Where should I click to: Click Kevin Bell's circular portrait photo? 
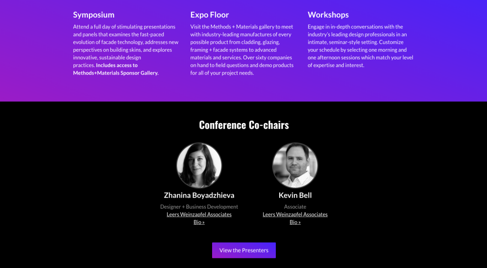[295, 165]
